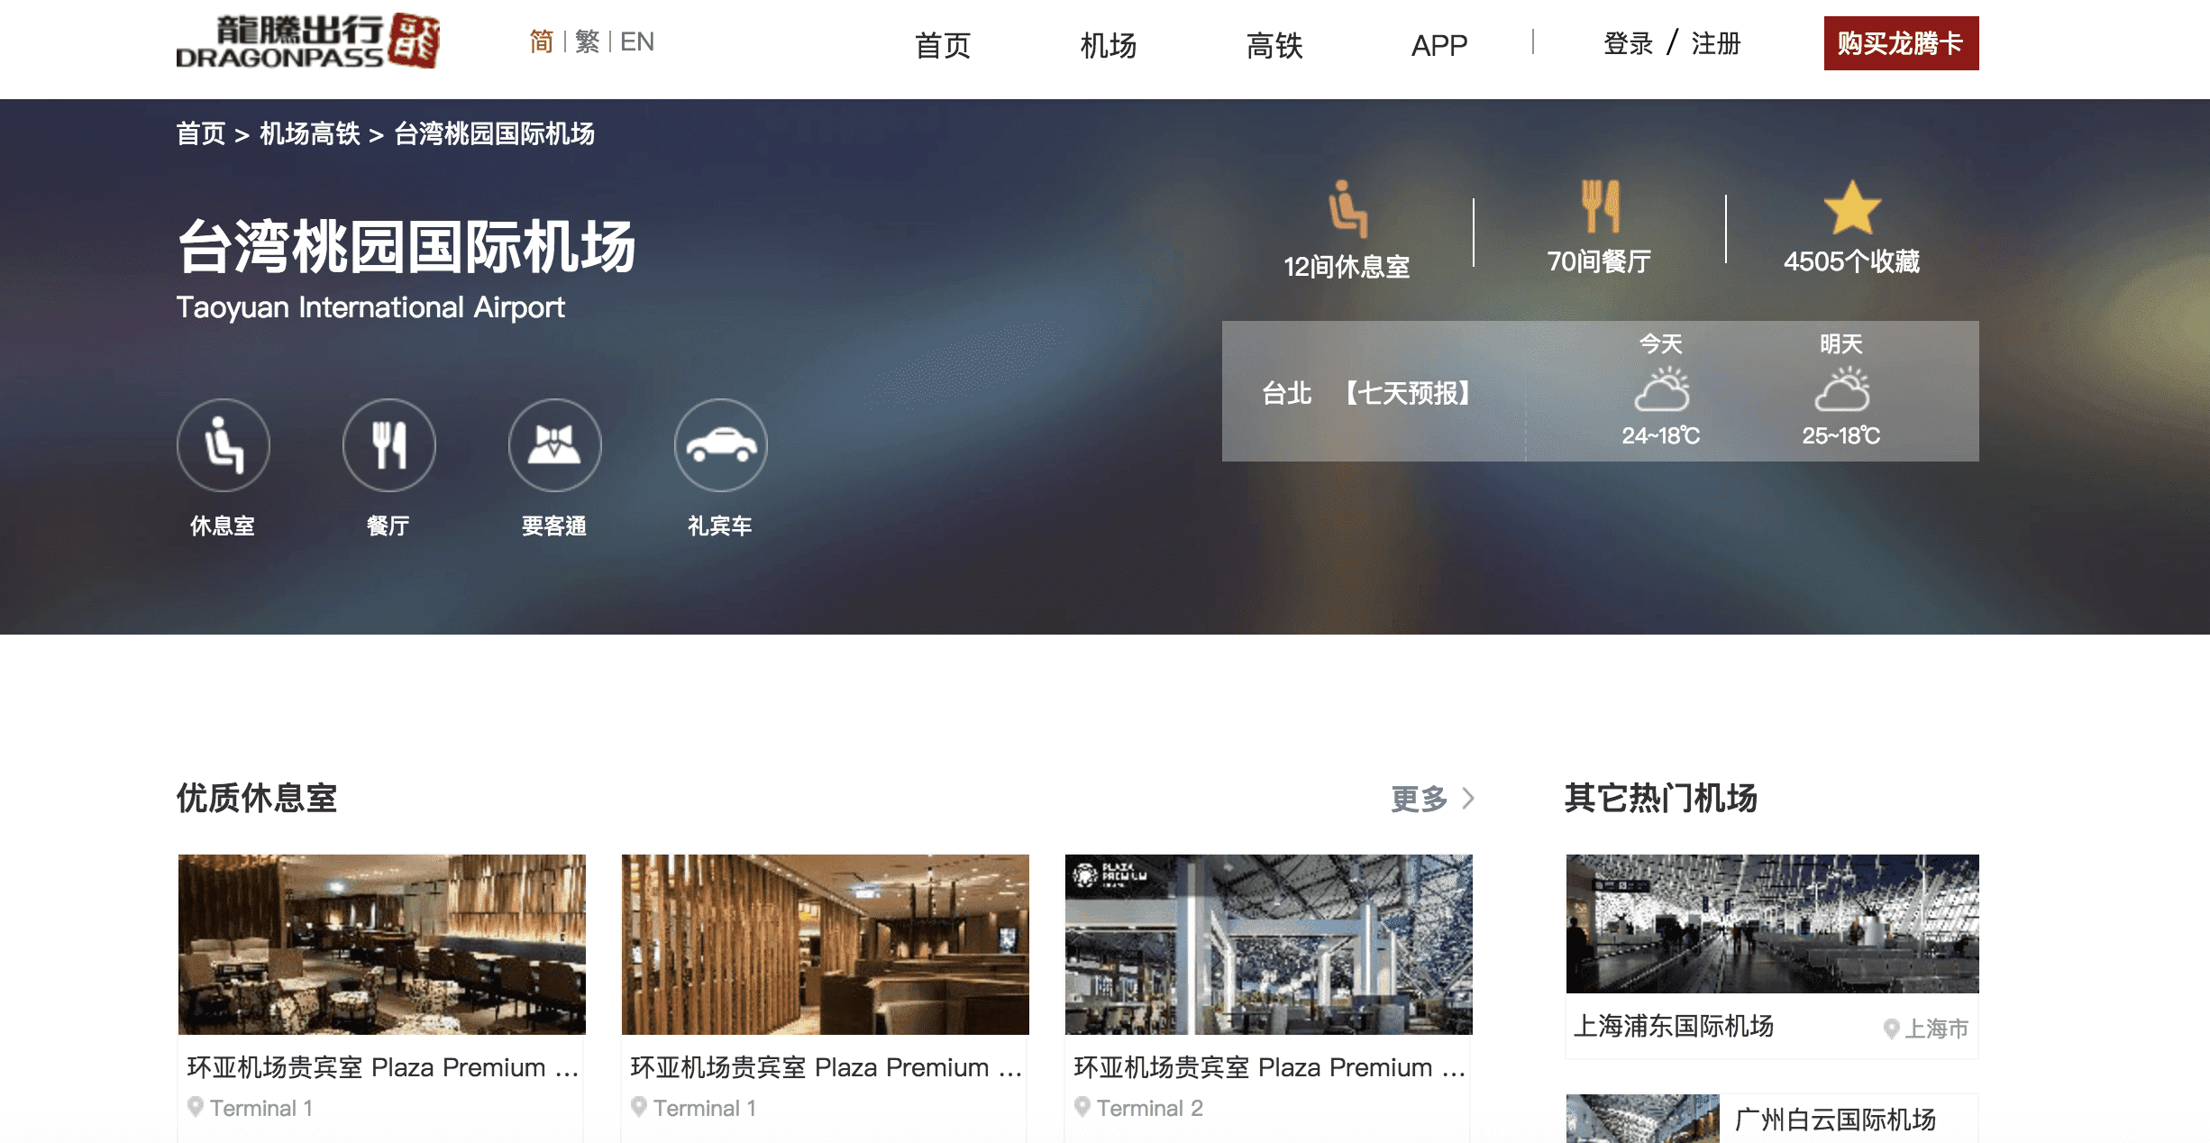Click the DragonPass 龍騰出行 logo
This screenshot has width=2210, height=1143.
tap(311, 43)
